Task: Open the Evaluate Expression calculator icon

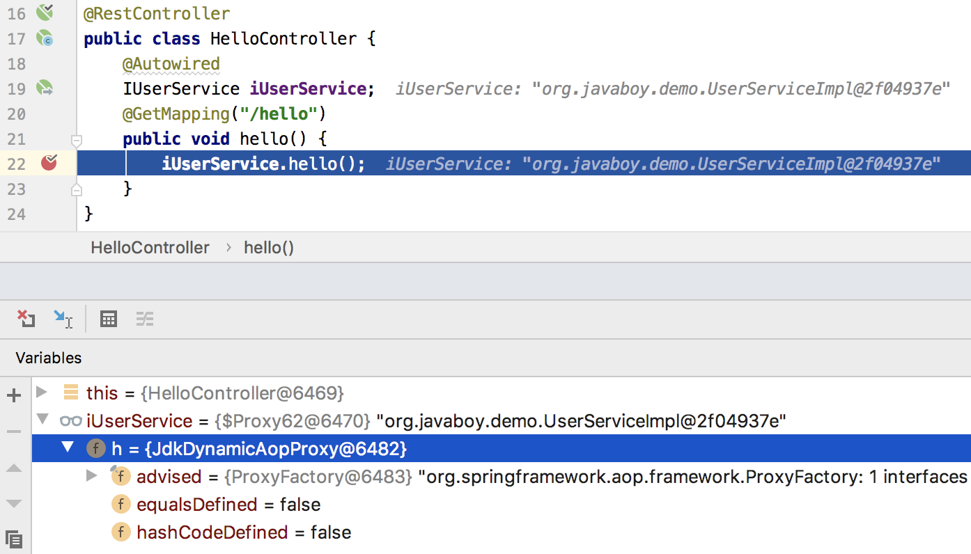Action: (108, 319)
